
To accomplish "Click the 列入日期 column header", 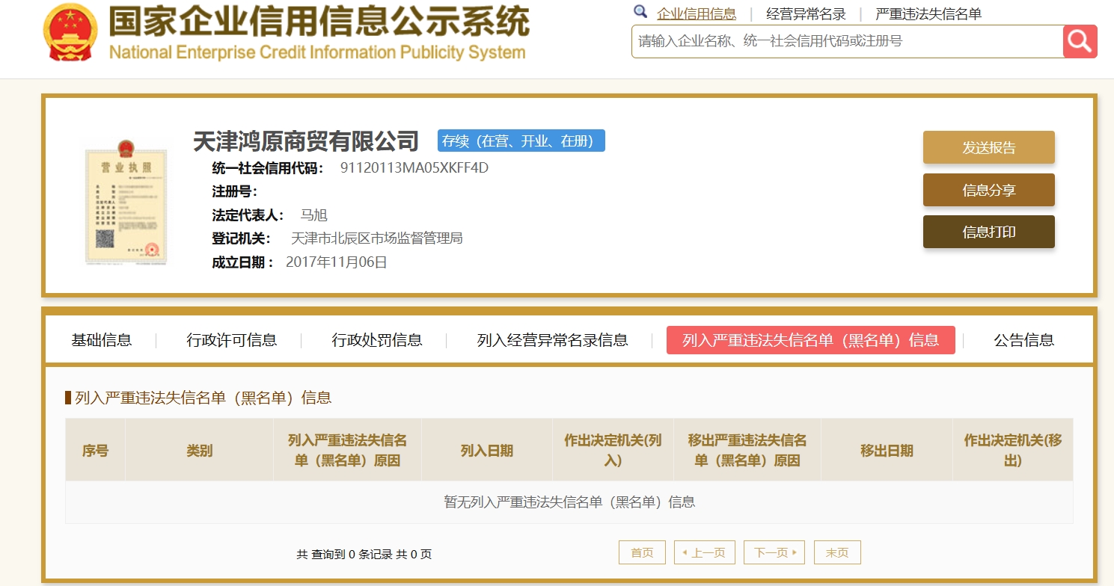I will pyautogui.click(x=487, y=450).
